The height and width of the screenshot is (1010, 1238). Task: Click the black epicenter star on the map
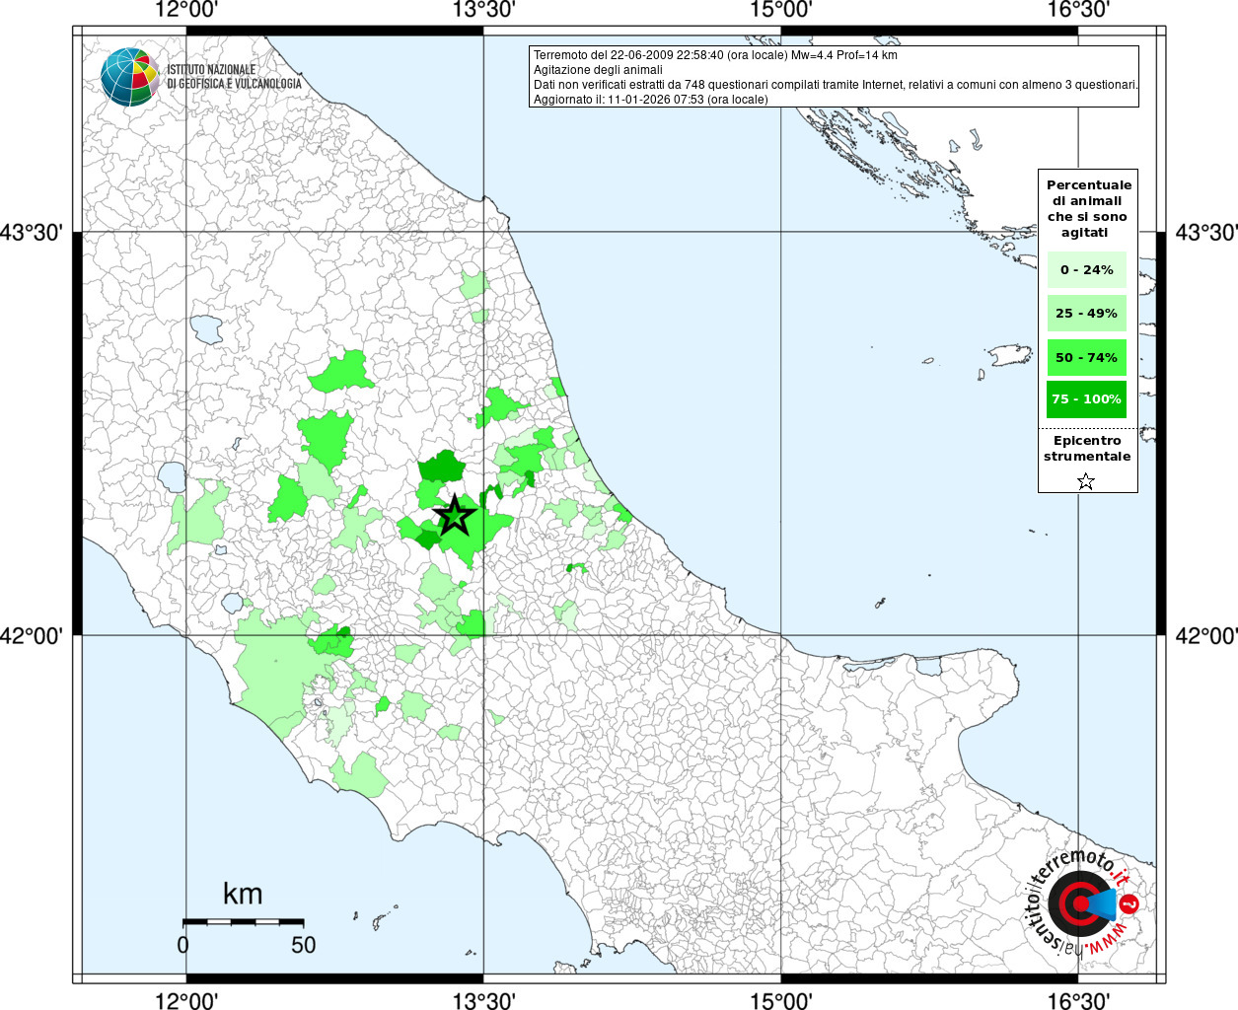tap(454, 515)
